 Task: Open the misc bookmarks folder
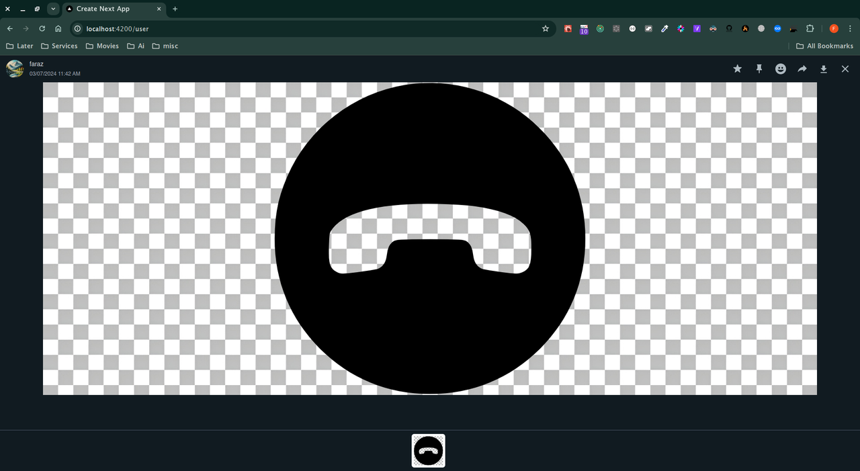165,46
